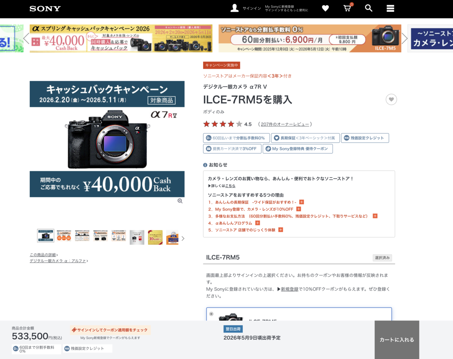Click the お知らせ info icon
This screenshot has width=453, height=359.
point(205,165)
